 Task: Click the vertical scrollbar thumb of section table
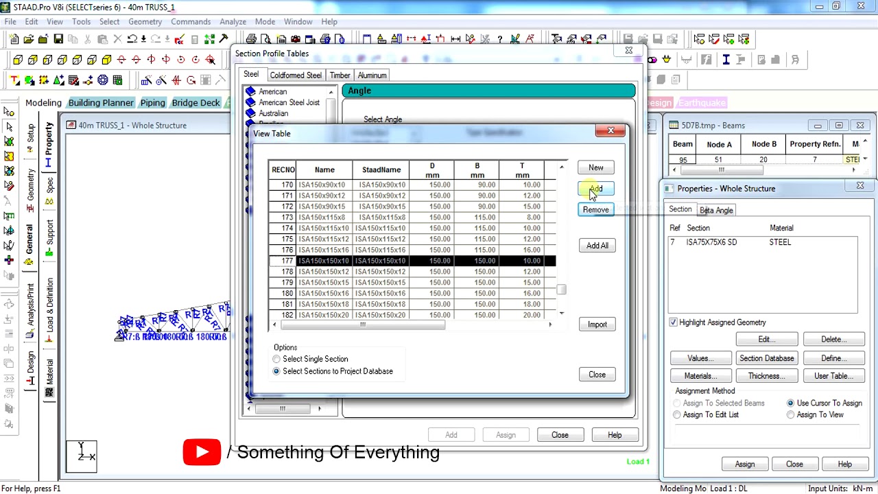pos(561,290)
